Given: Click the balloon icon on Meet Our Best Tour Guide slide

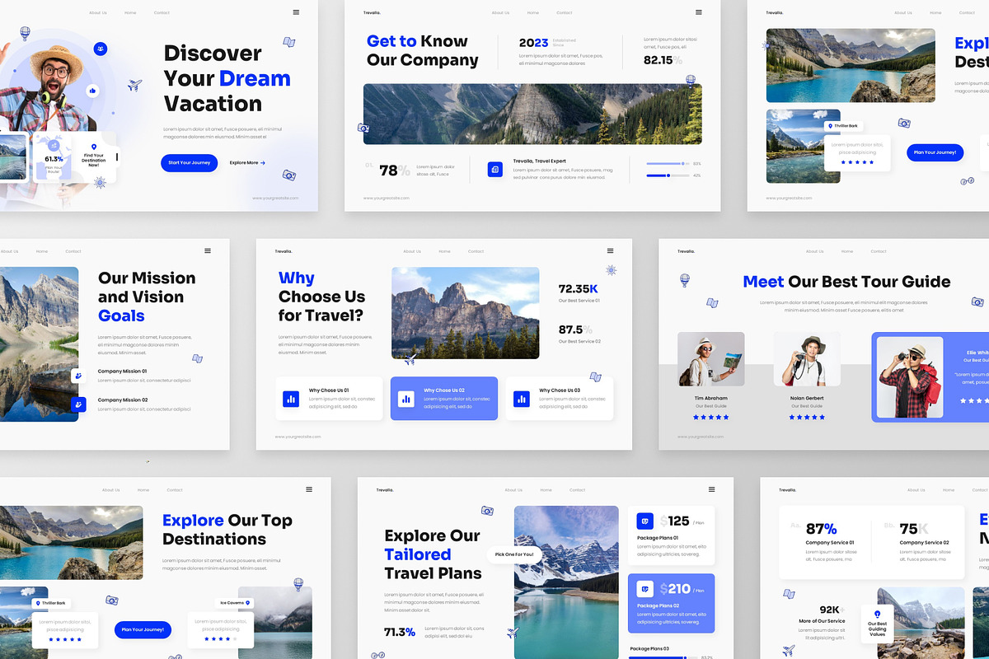Looking at the screenshot, I should [x=684, y=281].
